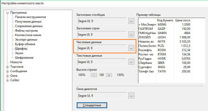Screen dimensions: 208x111
Task: Click the Заголовки столбцов font field
Action: click(x=102, y=21)
